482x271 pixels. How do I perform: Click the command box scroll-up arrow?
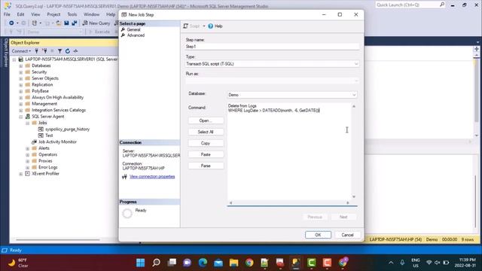354,106
